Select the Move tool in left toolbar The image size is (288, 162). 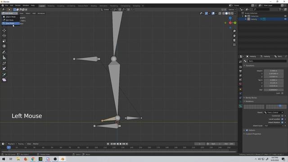click(x=4, y=30)
